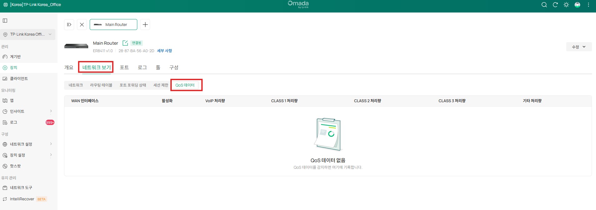Click the Omada logo in header
Viewport: 596px width, 210px height.
[298, 4]
